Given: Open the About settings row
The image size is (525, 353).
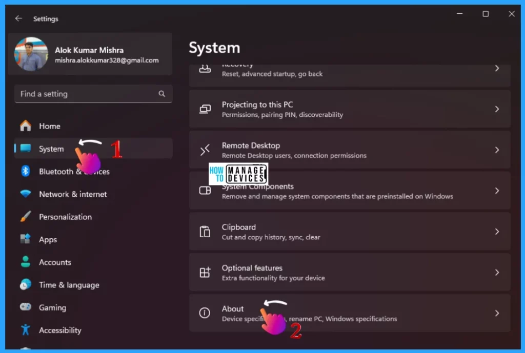Looking at the screenshot, I should [349, 313].
